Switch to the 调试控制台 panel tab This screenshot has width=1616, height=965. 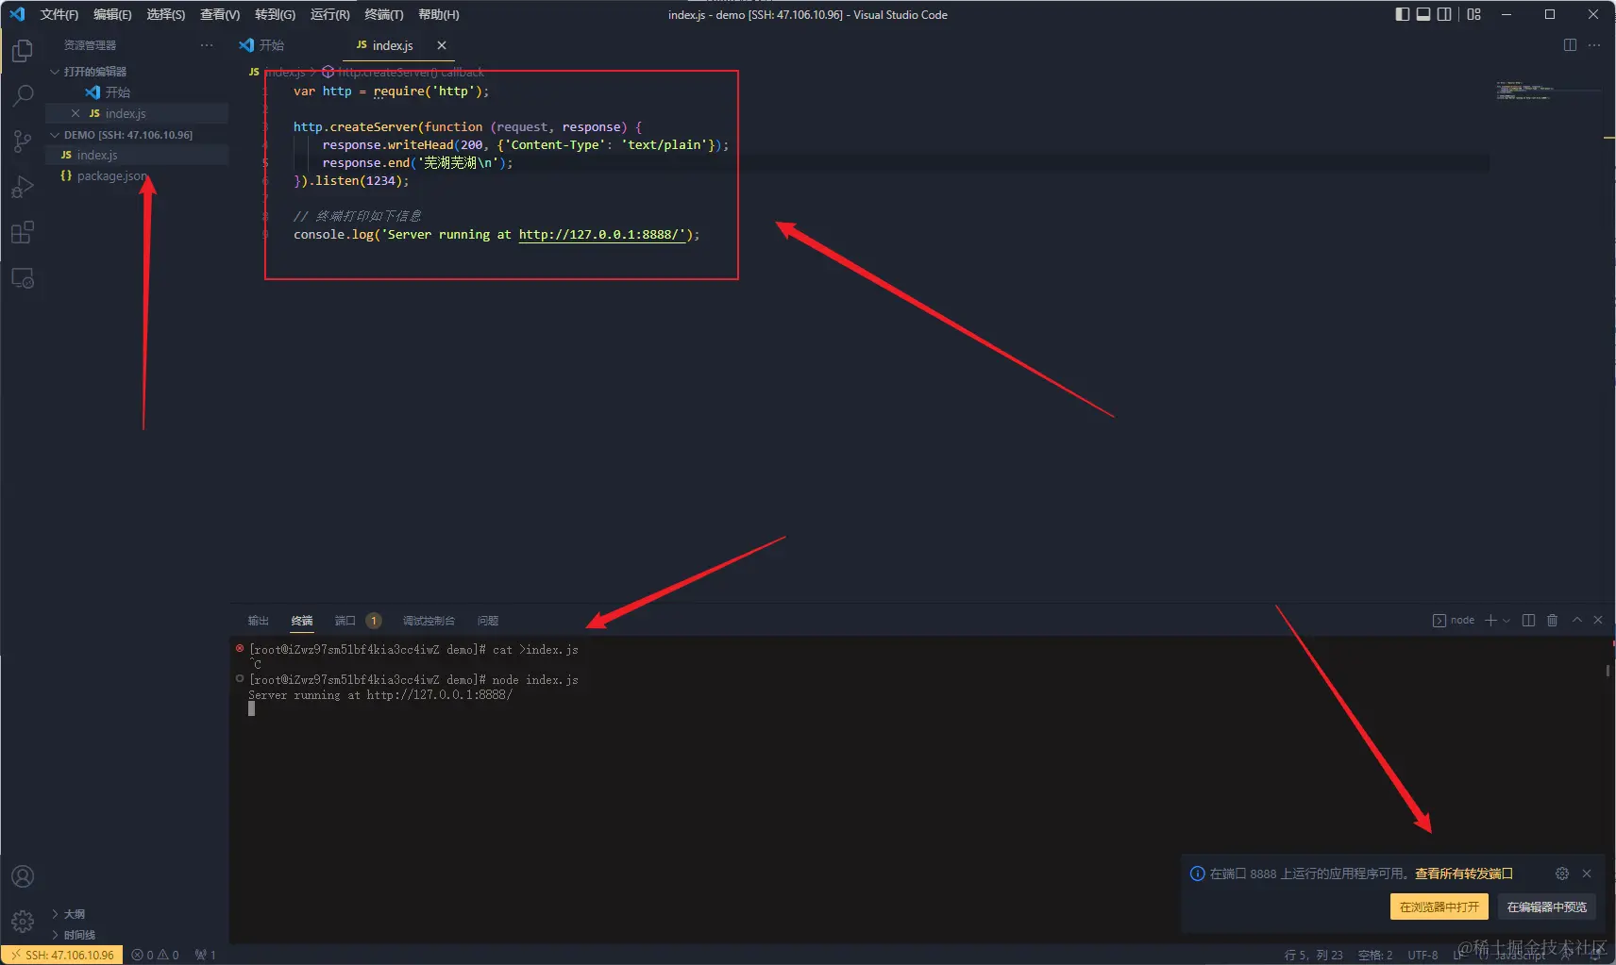[429, 621]
